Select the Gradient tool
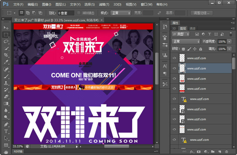The width and height of the screenshot is (237, 155). [6, 103]
